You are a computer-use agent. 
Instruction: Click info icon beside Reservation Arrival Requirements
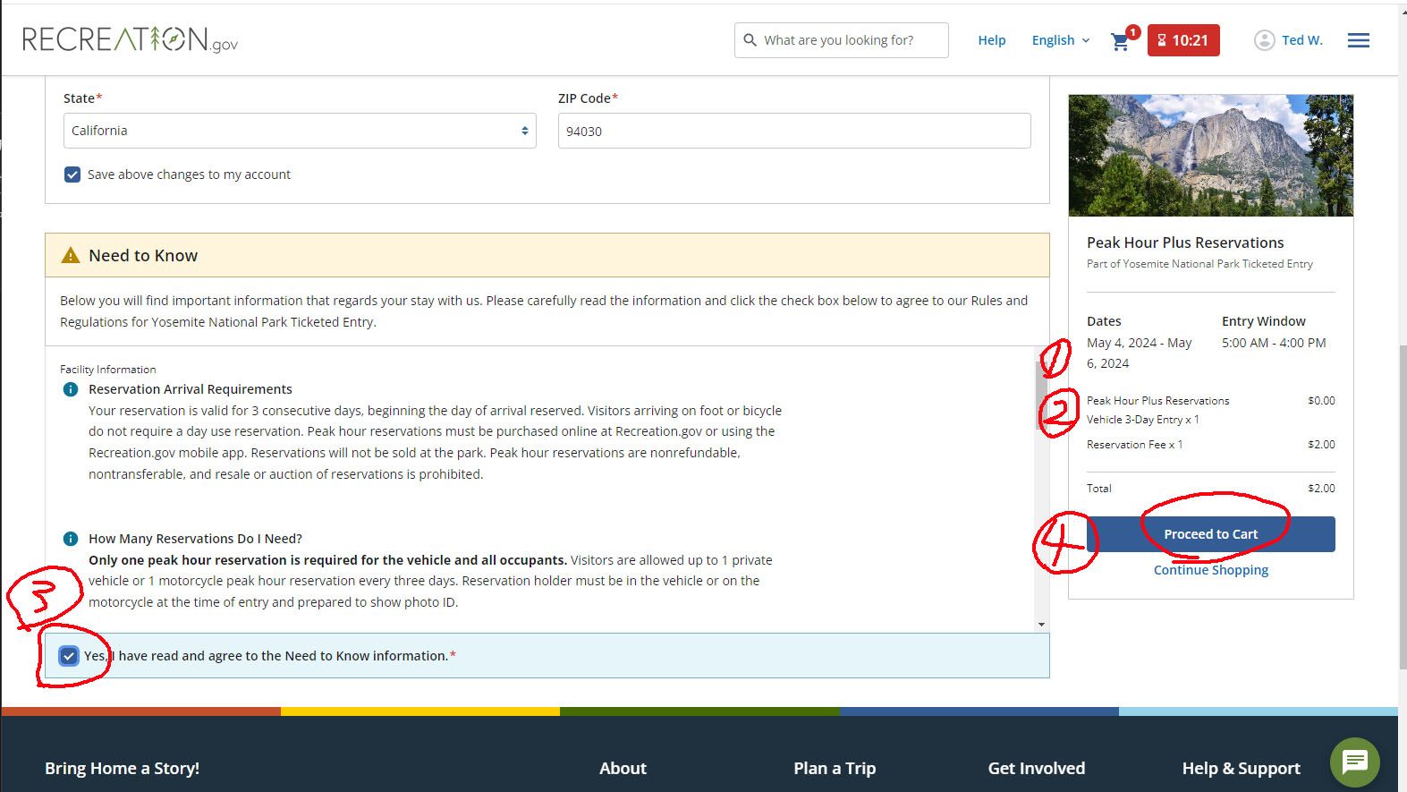[x=71, y=389]
